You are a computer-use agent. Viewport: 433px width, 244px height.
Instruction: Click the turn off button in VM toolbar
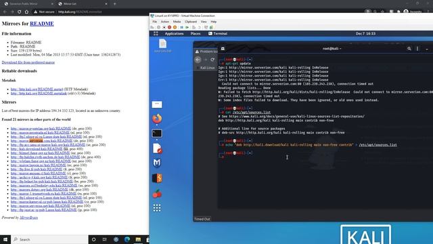click(164, 27)
